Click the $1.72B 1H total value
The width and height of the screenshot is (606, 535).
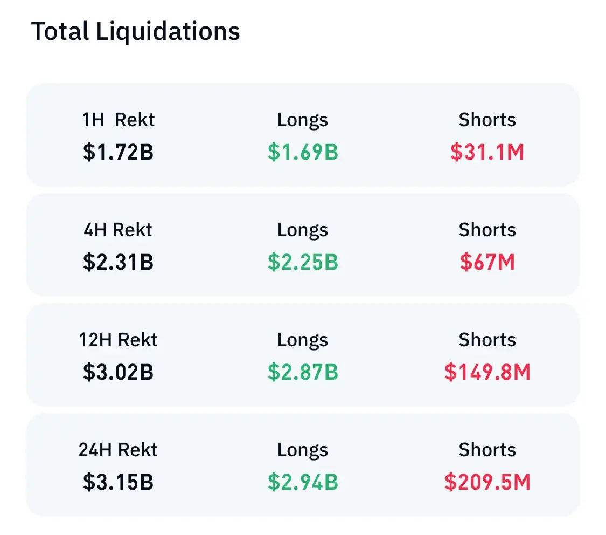[x=118, y=153]
